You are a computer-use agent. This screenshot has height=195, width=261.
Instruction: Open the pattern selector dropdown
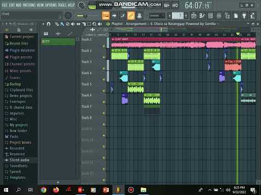click(170, 16)
